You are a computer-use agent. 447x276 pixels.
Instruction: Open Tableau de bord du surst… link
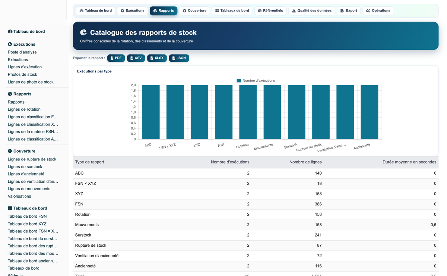[33, 239]
